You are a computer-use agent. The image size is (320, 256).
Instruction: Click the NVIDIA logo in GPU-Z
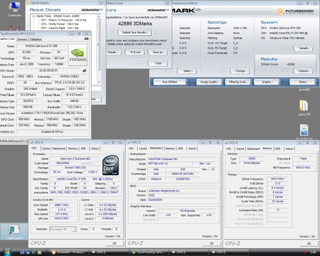78,55
